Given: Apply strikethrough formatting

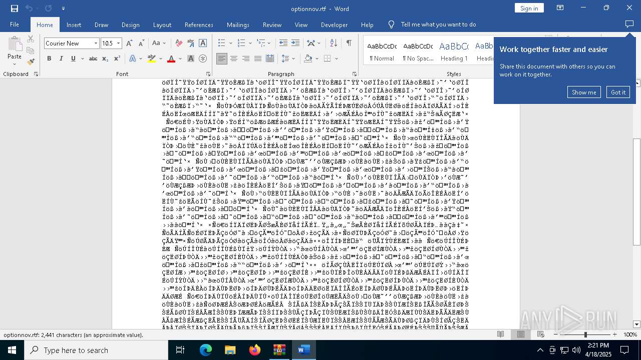Looking at the screenshot, I should 93,58.
